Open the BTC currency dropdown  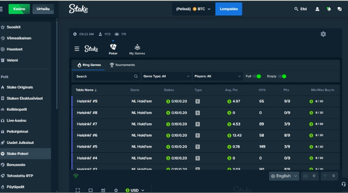(x=193, y=9)
